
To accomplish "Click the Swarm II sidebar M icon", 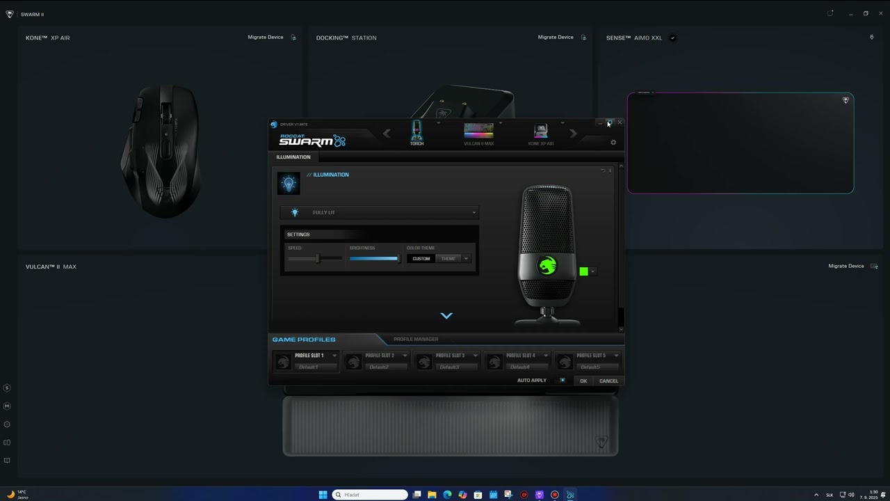I will point(7,406).
